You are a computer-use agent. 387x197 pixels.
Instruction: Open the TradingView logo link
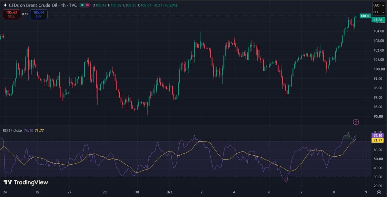26,182
